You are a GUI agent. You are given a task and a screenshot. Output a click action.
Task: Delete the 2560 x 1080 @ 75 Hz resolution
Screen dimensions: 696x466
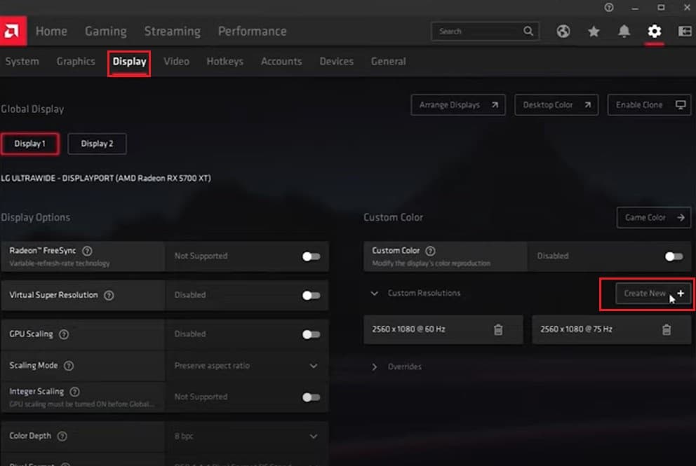pyautogui.click(x=667, y=329)
